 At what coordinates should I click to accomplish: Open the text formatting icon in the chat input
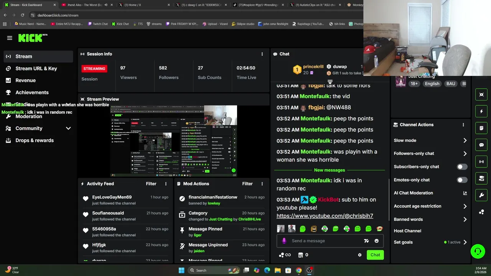coord(366,241)
